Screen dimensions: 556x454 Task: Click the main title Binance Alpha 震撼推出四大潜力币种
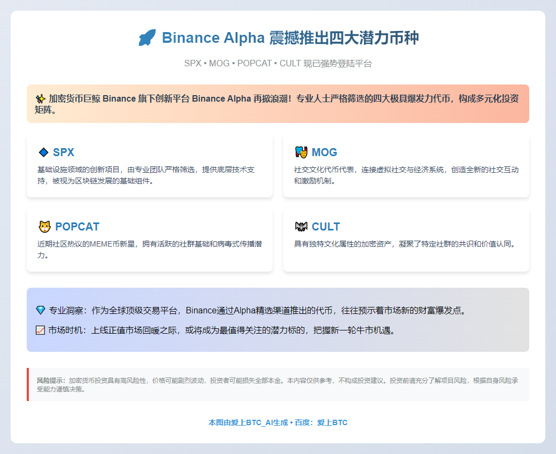tap(290, 37)
